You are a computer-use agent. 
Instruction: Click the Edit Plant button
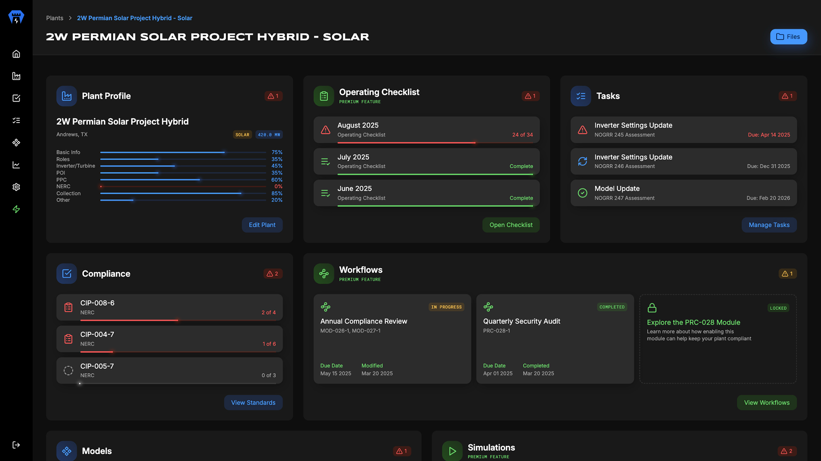262,225
